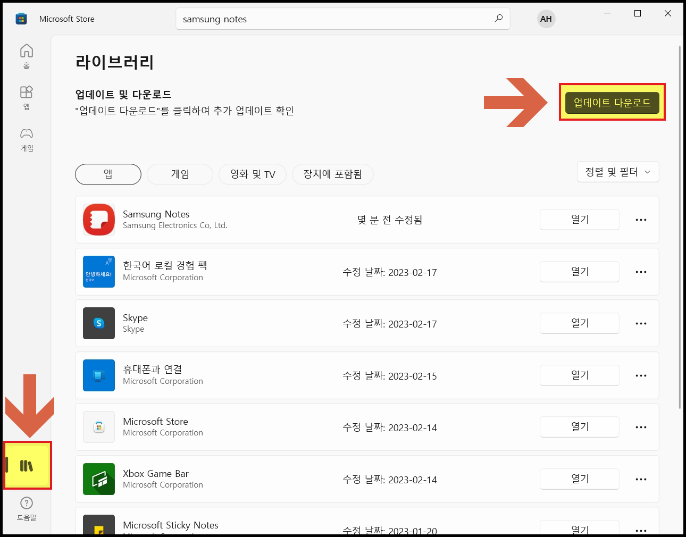Open Skype with 열기 button
686x537 pixels.
pos(580,323)
